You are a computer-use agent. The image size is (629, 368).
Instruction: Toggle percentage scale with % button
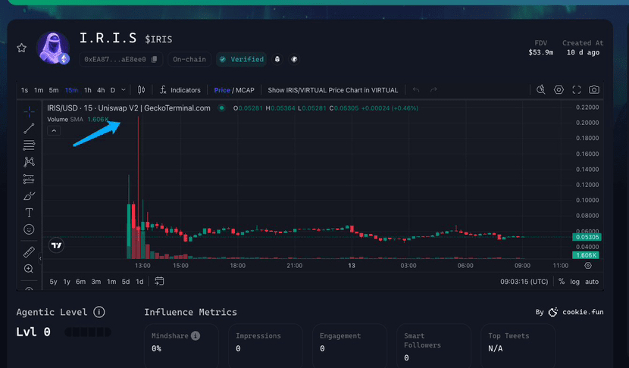tap(562, 282)
